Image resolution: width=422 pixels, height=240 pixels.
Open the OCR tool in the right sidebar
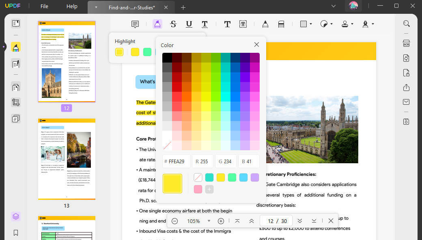(x=406, y=43)
